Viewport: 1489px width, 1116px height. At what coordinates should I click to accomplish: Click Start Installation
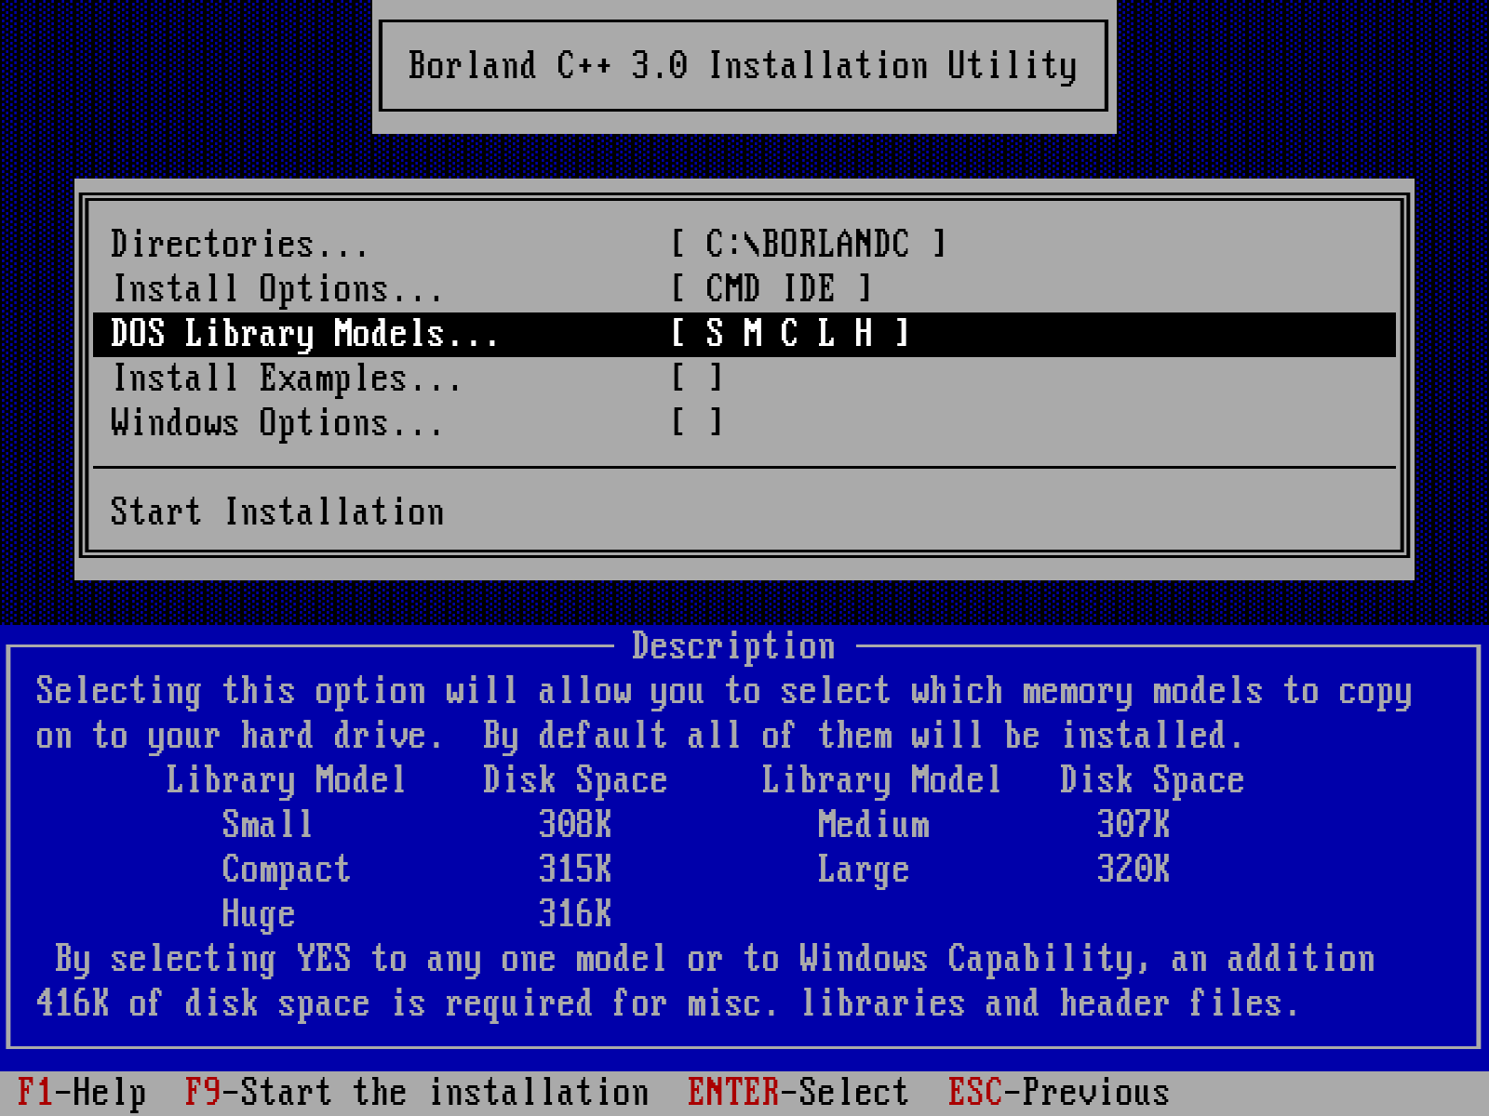click(277, 511)
